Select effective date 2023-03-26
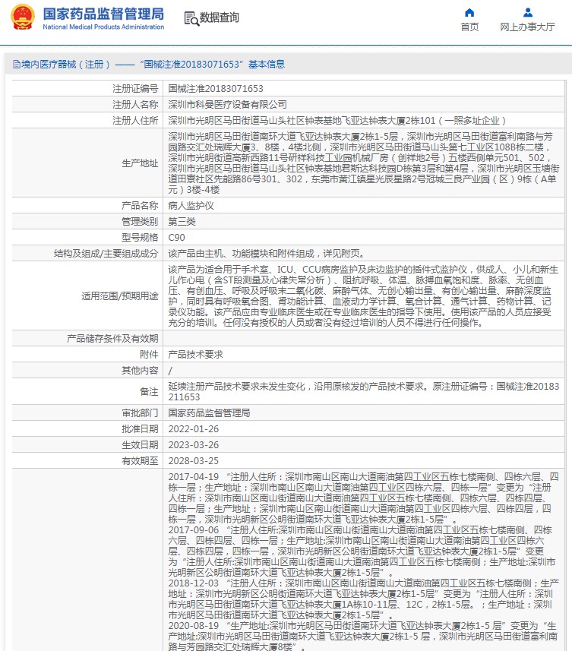 click(194, 445)
